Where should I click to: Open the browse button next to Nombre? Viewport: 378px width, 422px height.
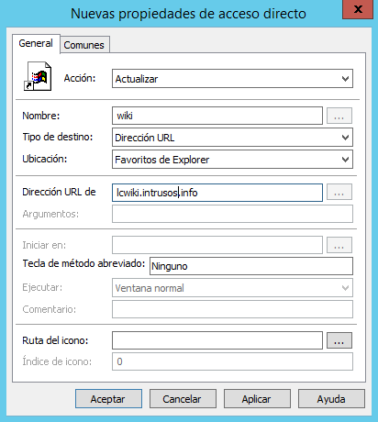tap(339, 116)
